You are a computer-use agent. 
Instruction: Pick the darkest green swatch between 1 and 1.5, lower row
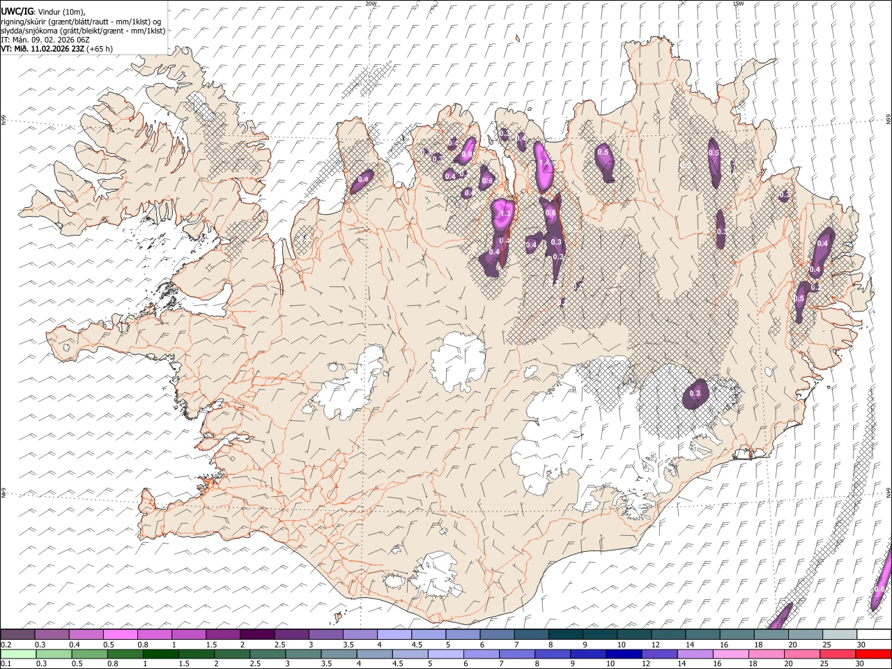[x=161, y=654]
